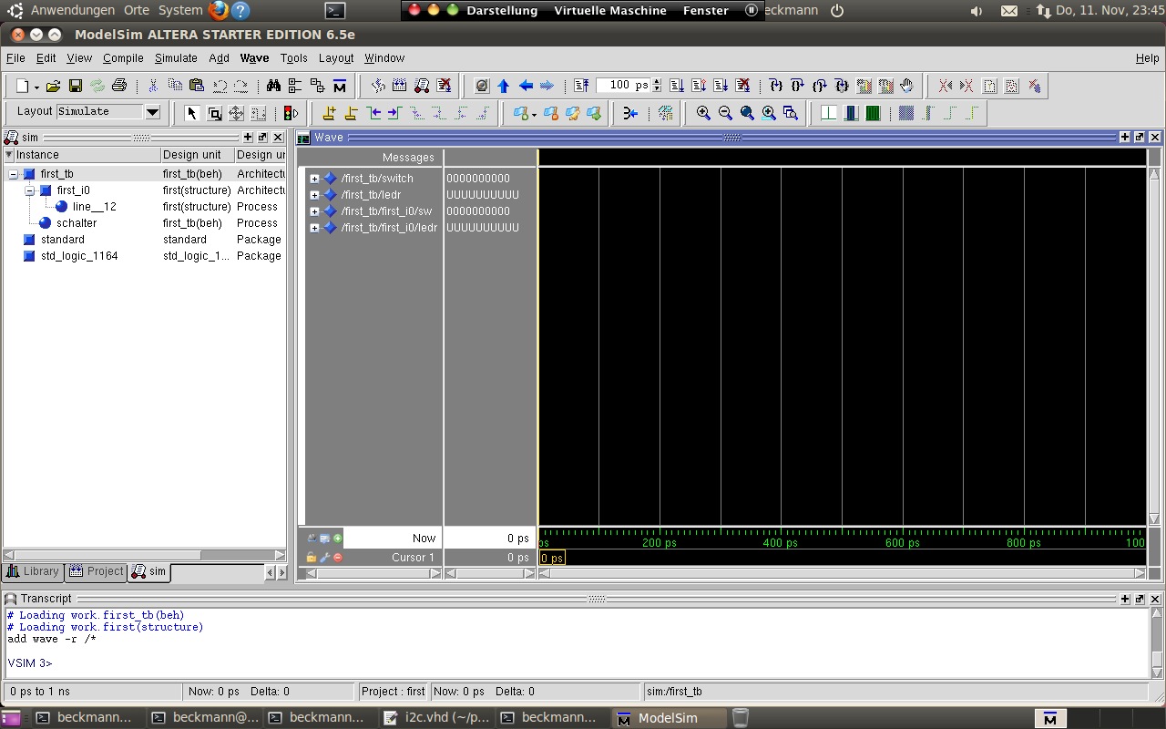The height and width of the screenshot is (729, 1166).
Task: Select the arrow pointer select mode
Action: [x=191, y=113]
